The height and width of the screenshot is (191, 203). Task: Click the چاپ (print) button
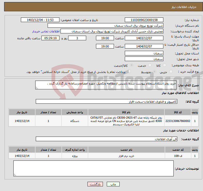(x=113, y=184)
